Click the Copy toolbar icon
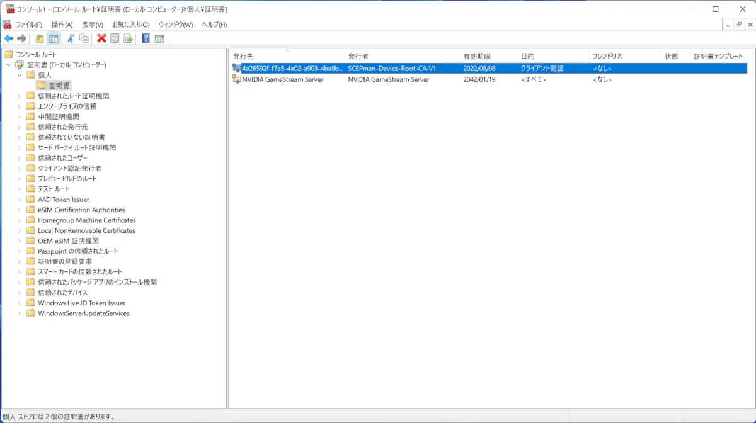The width and height of the screenshot is (756, 423). tap(84, 38)
